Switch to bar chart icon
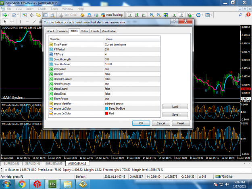 point(130,15)
